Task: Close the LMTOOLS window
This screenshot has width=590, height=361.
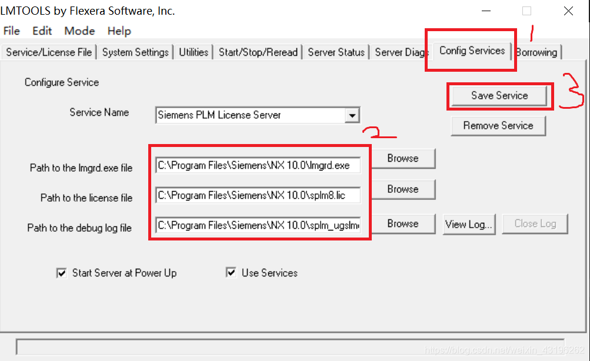Action: coord(569,11)
